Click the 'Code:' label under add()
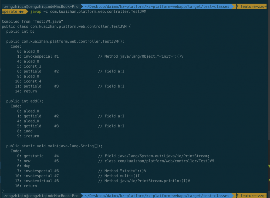The height and width of the screenshot is (198, 270). coord(16,106)
